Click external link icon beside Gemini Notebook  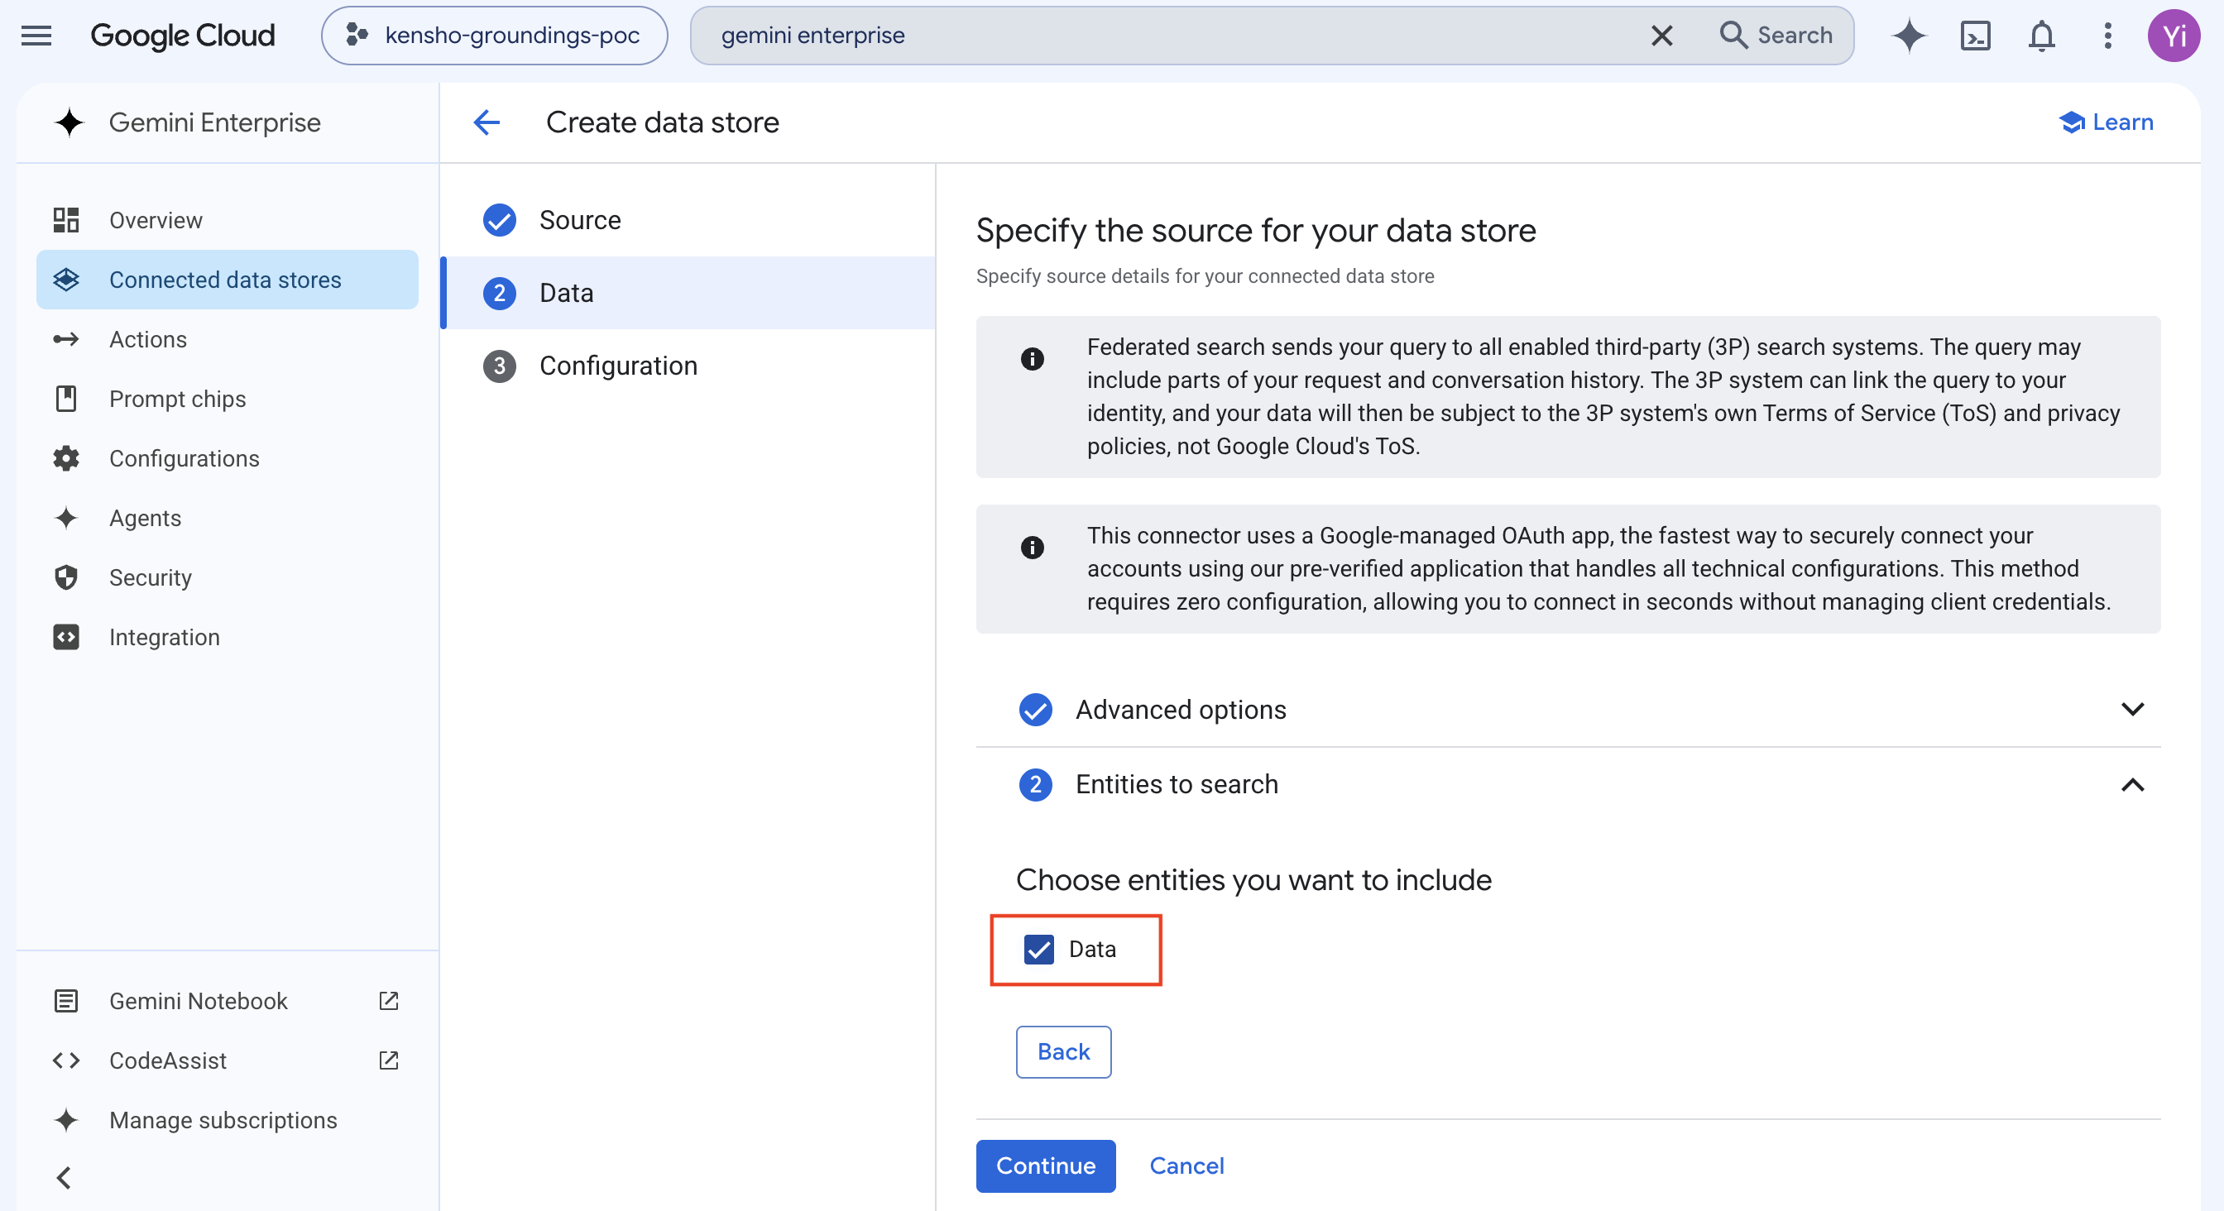coord(389,1001)
